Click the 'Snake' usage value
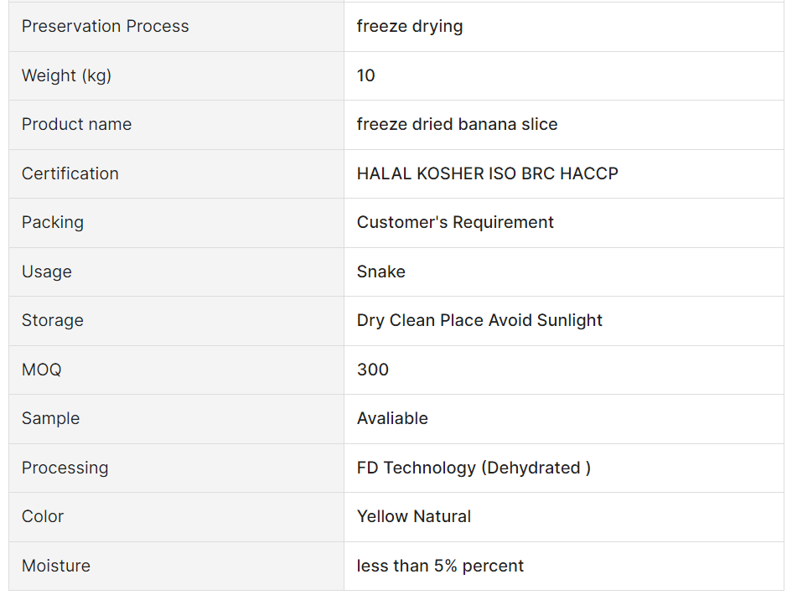The width and height of the screenshot is (792, 595). (380, 272)
